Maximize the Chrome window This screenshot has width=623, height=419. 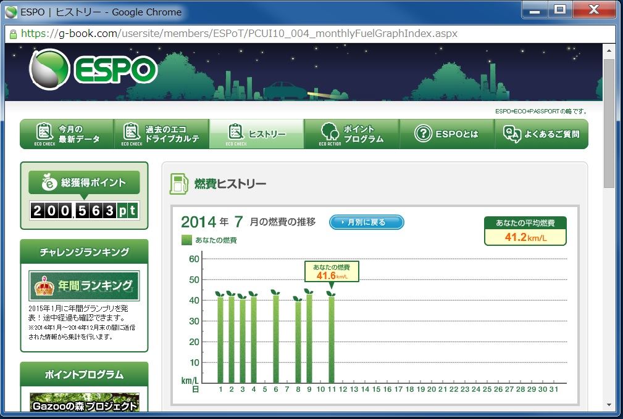click(x=560, y=10)
